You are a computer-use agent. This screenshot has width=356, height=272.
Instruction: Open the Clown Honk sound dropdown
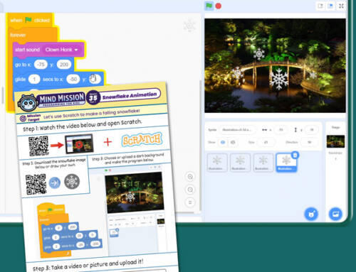tap(61, 50)
